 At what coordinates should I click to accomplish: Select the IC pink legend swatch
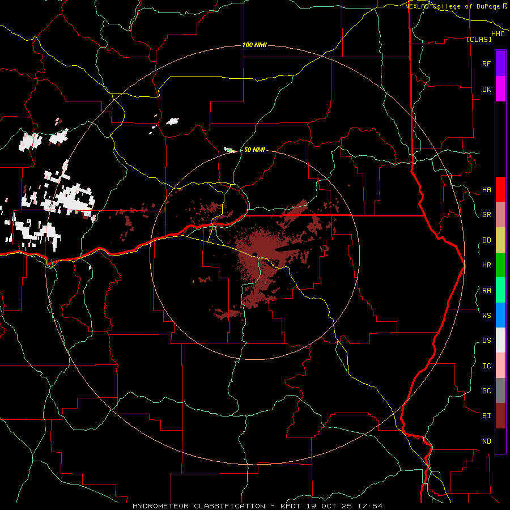pyautogui.click(x=500, y=365)
